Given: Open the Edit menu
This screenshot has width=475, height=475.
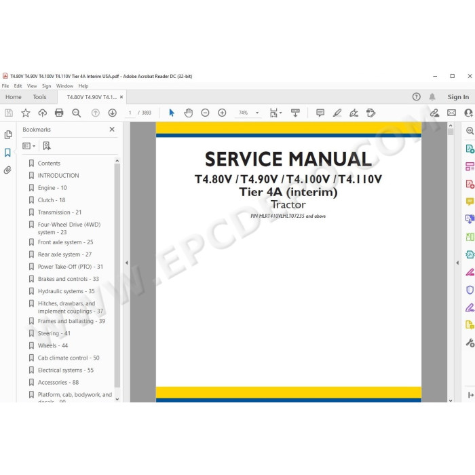Looking at the screenshot, I should point(18,86).
